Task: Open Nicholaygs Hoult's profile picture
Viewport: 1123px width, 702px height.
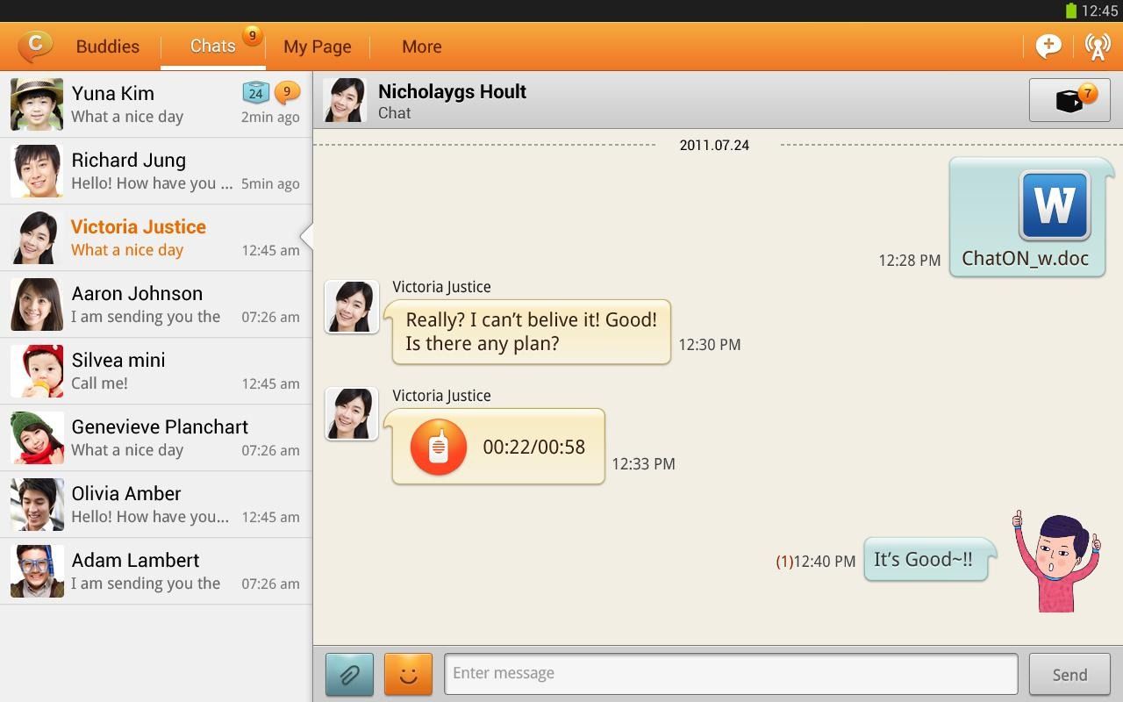Action: pyautogui.click(x=344, y=99)
